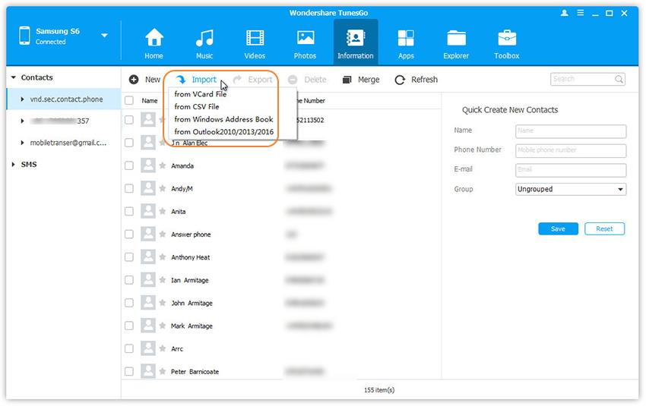The image size is (646, 406).
Task: Check the box for Anita
Action: click(x=129, y=212)
